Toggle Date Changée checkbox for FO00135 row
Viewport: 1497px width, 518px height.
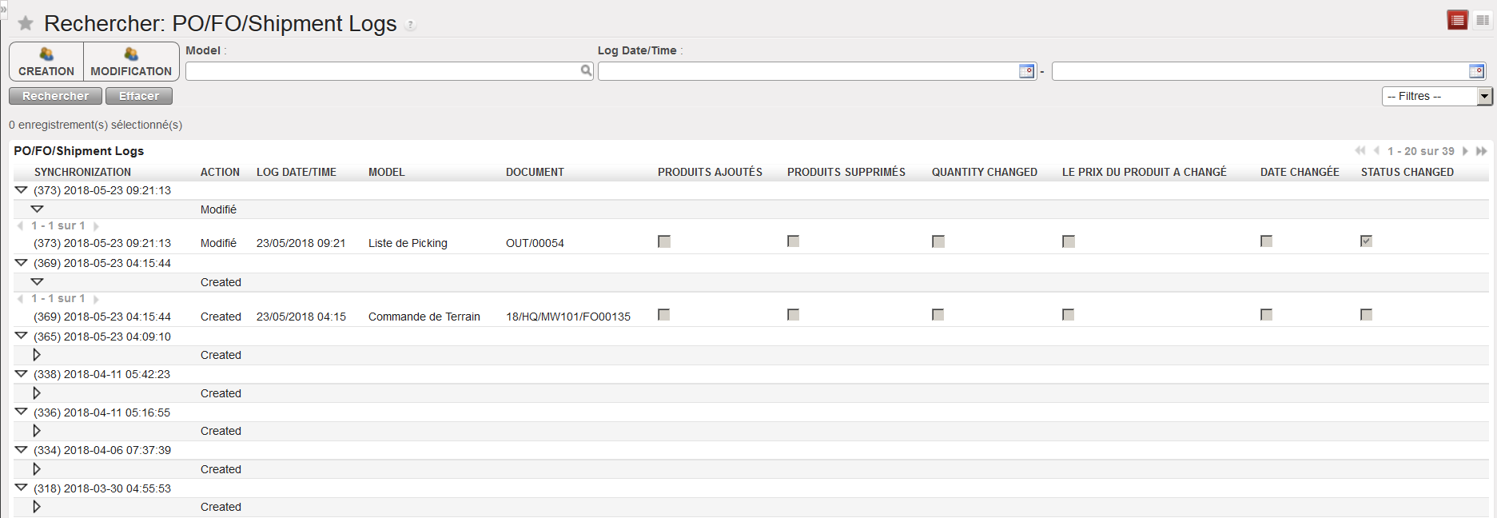pyautogui.click(x=1266, y=315)
